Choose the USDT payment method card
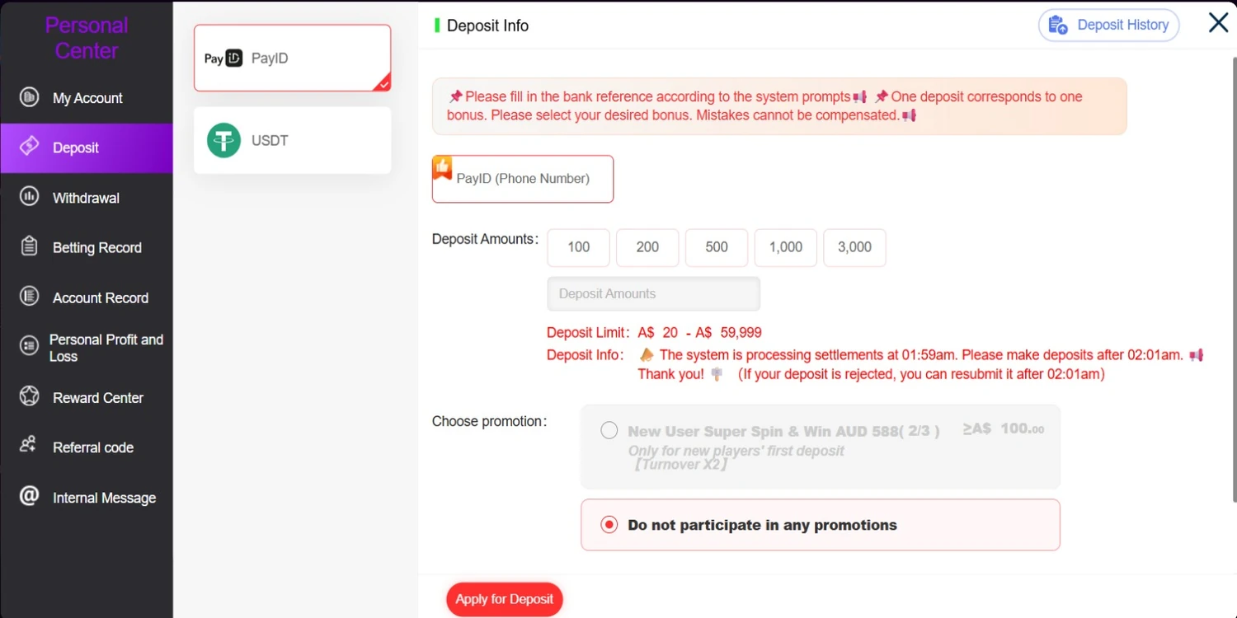The image size is (1237, 618). tap(293, 140)
